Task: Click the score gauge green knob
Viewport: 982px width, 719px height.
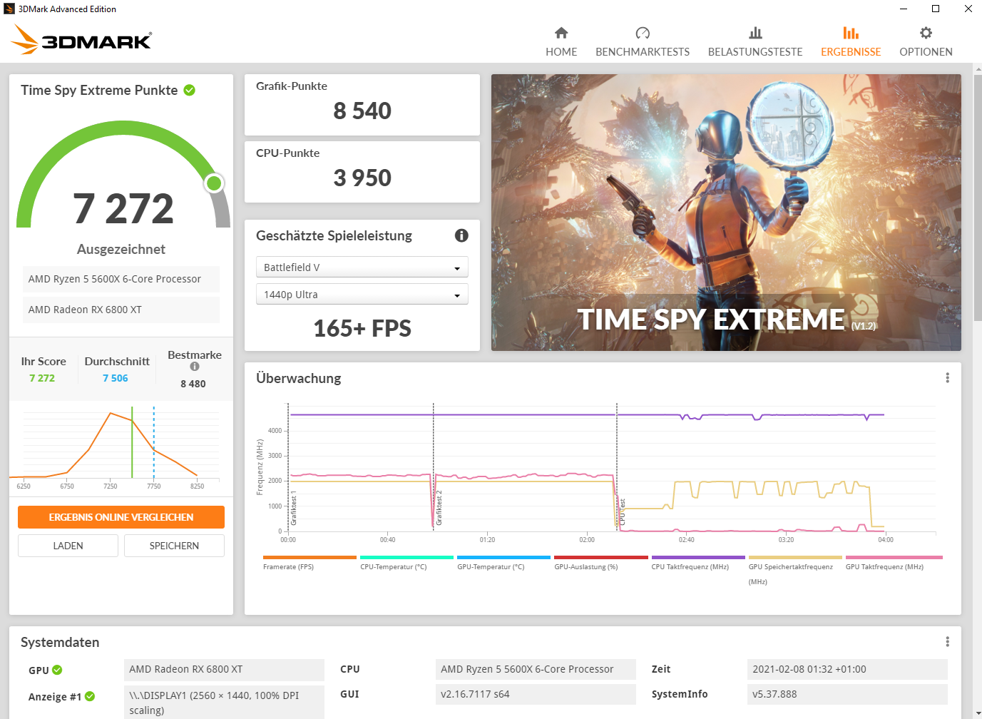Action: click(214, 183)
